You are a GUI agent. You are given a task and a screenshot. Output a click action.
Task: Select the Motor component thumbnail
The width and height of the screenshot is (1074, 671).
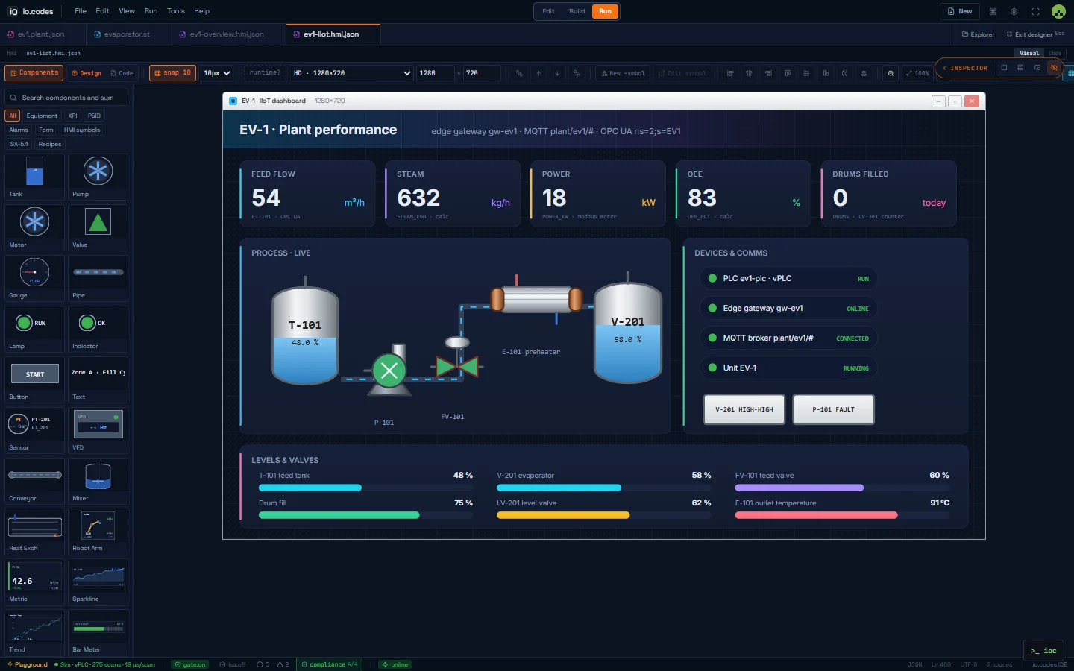34,227
